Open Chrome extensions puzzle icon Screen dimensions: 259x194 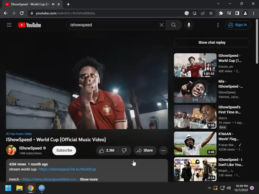(x=221, y=13)
